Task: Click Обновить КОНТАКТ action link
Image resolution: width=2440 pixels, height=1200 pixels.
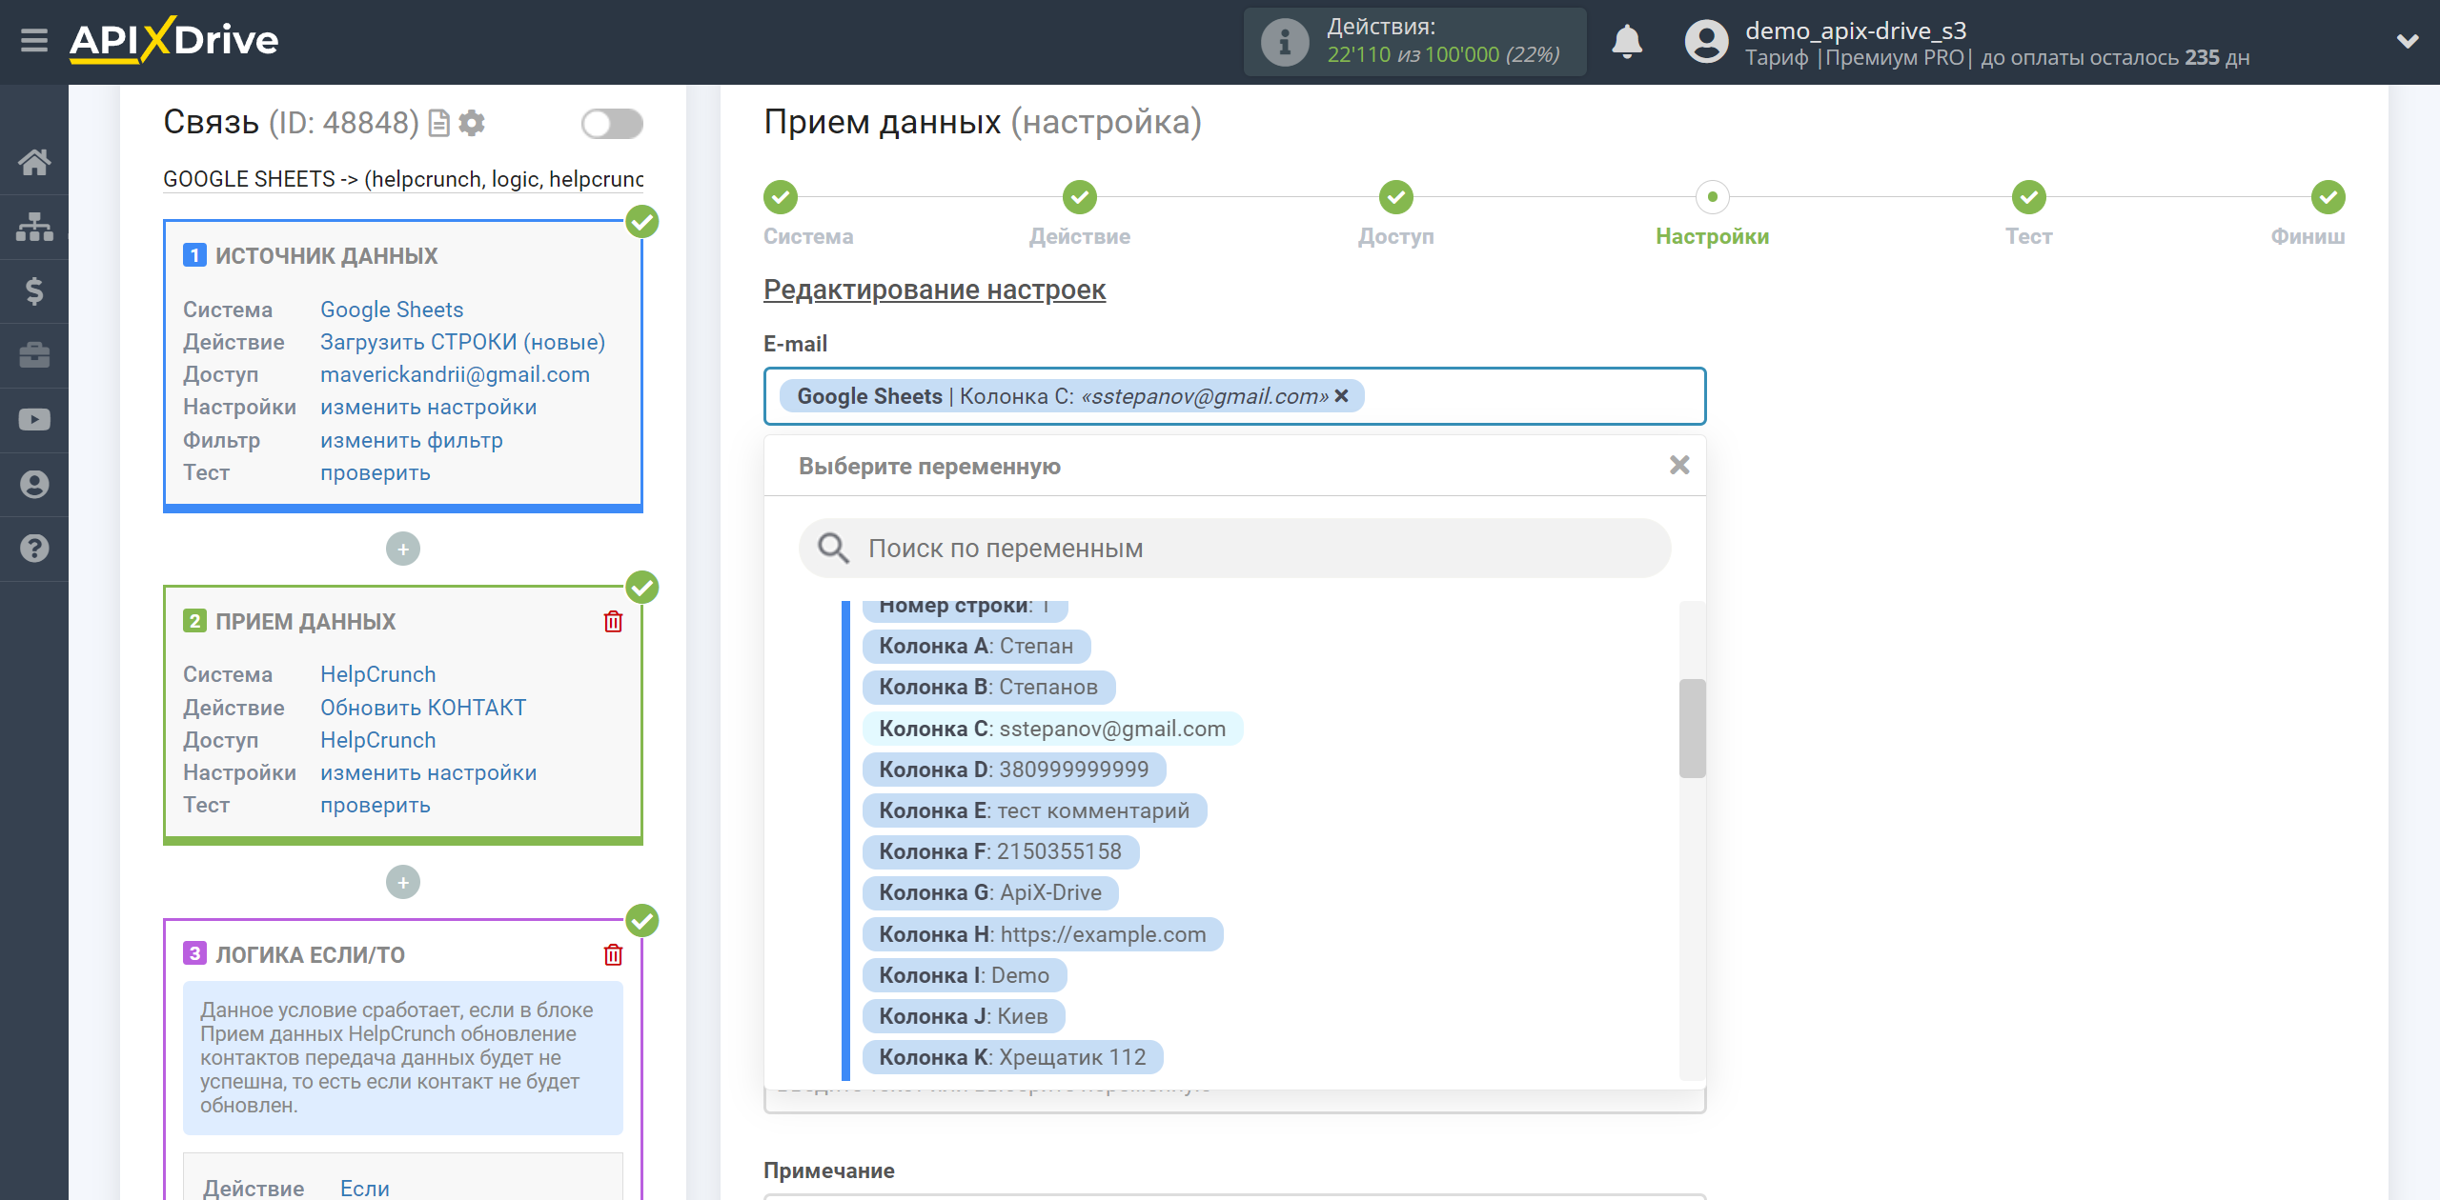Action: 423,708
